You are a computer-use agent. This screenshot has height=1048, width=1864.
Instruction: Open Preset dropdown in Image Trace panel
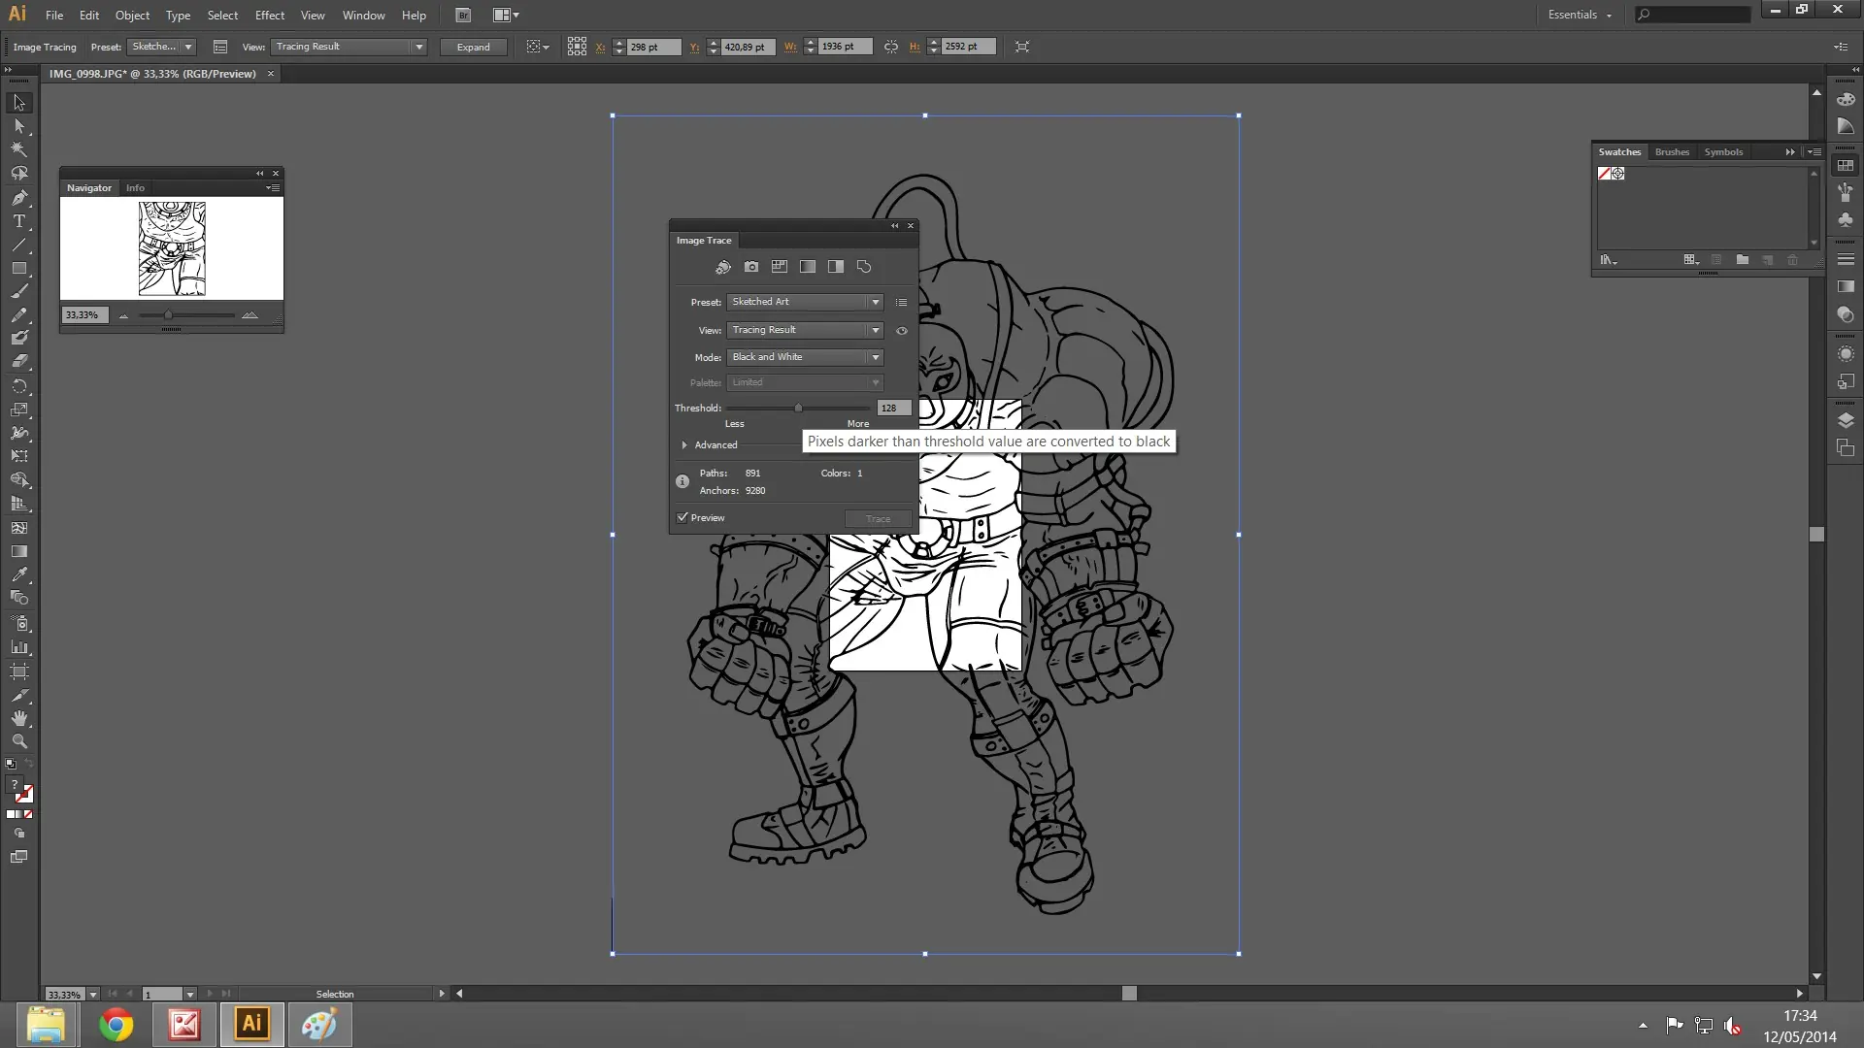(x=805, y=302)
